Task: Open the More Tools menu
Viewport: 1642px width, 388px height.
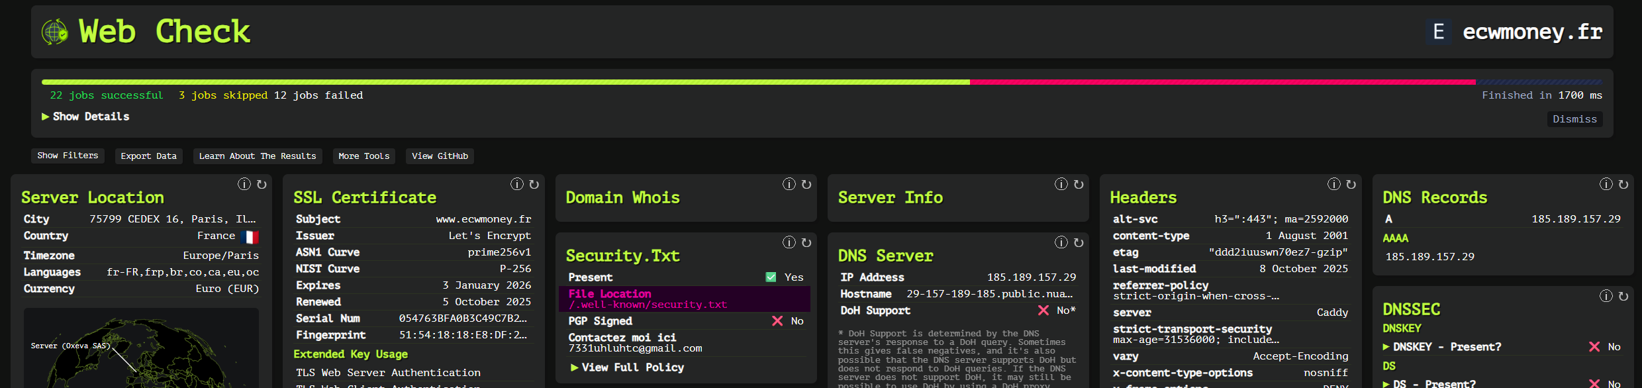Action: (363, 156)
